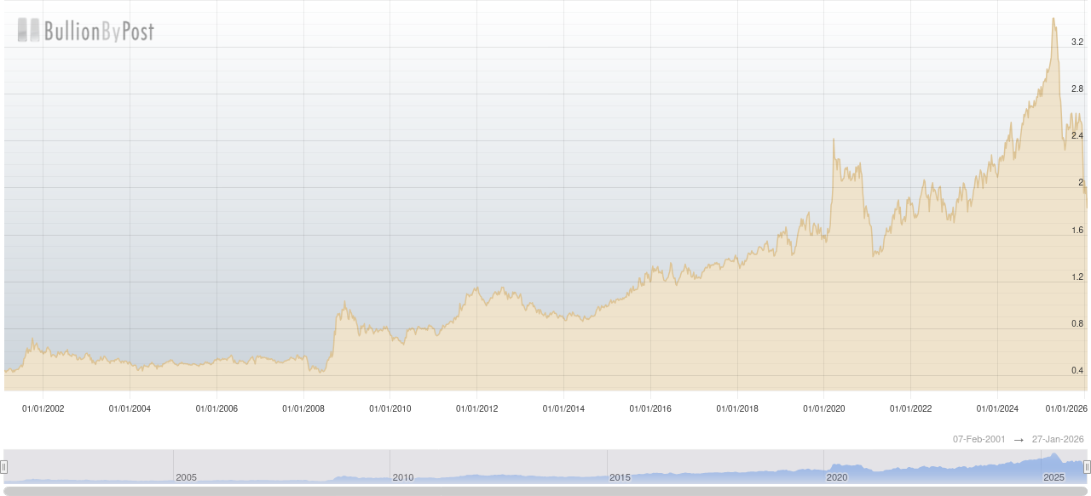Click the 2010 marker in navigator

point(403,477)
